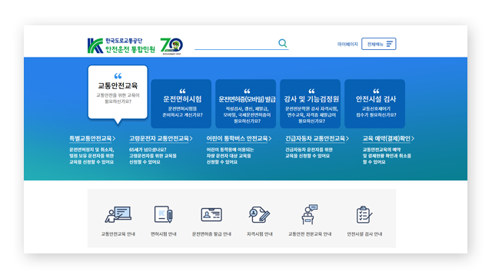492x278 pixels.
Task: Click the 안전시설 검사 안내 clipboard icon
Action: [x=364, y=215]
